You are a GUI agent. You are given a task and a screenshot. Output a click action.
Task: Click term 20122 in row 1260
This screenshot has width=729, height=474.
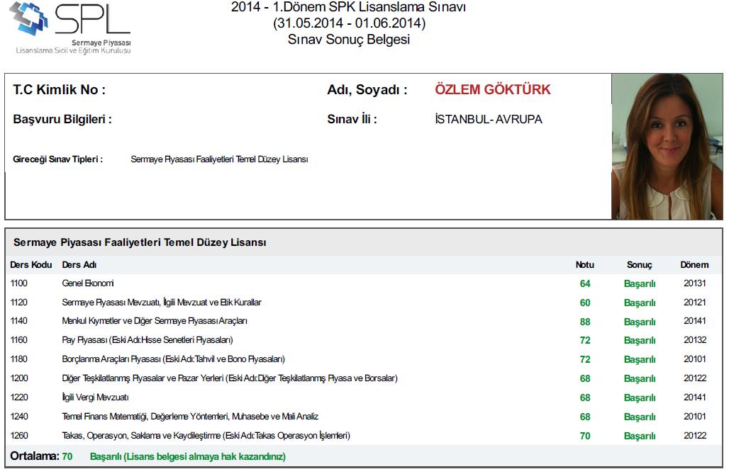point(694,436)
